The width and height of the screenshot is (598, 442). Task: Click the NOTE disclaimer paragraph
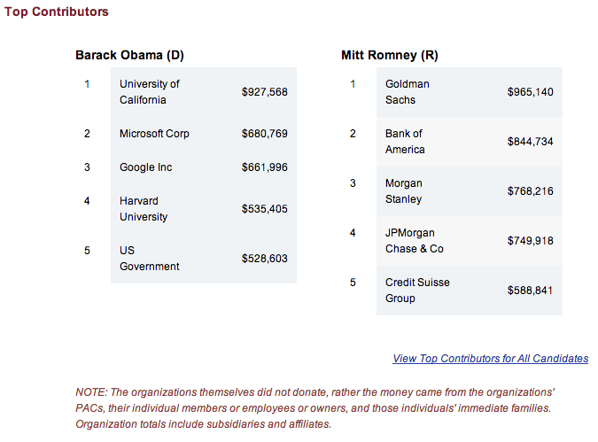point(315,408)
